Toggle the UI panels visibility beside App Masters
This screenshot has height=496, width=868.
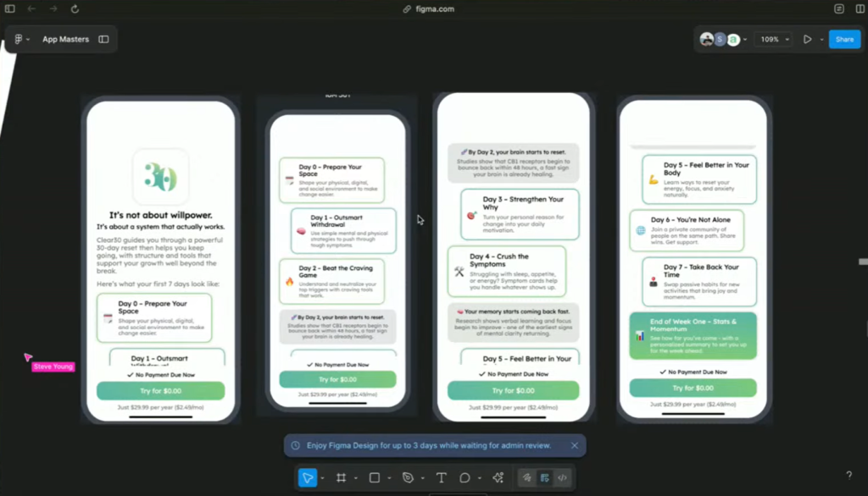[103, 39]
